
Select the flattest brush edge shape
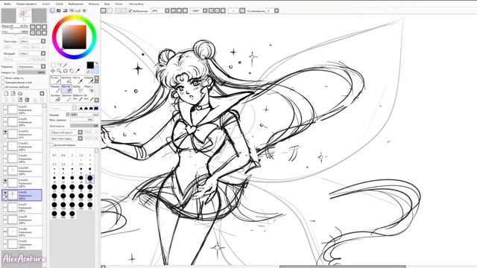(x=96, y=108)
